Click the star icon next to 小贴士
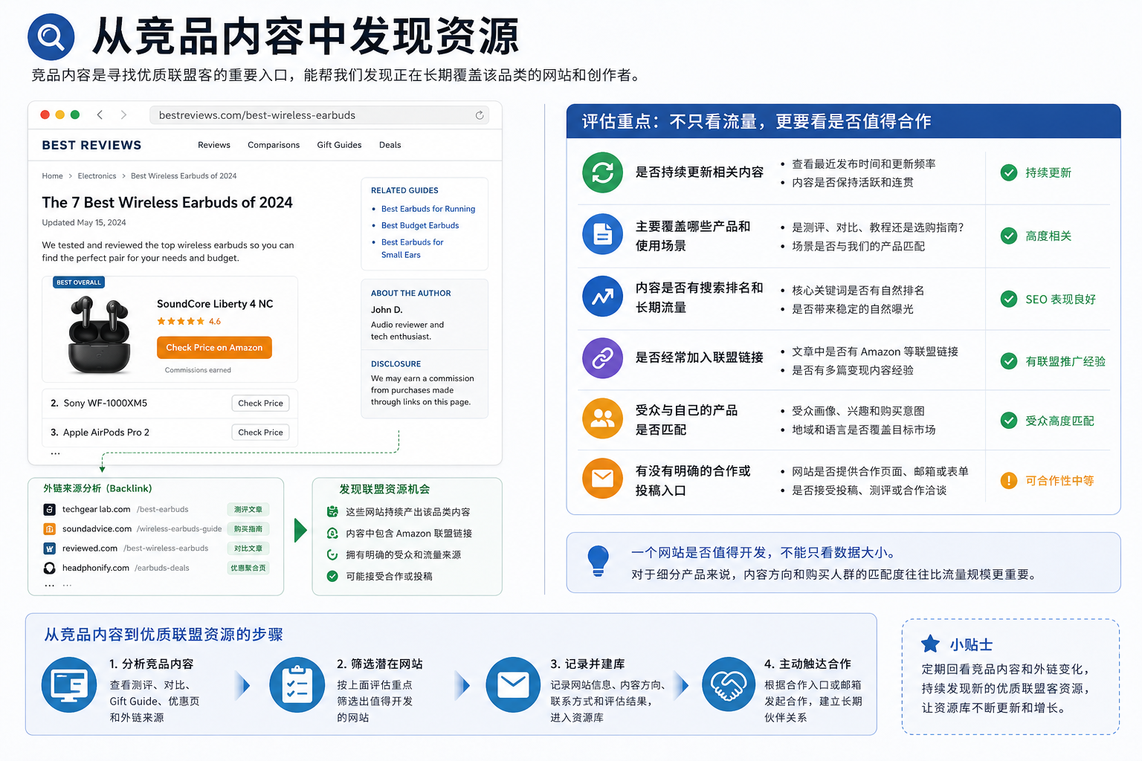 click(x=930, y=644)
